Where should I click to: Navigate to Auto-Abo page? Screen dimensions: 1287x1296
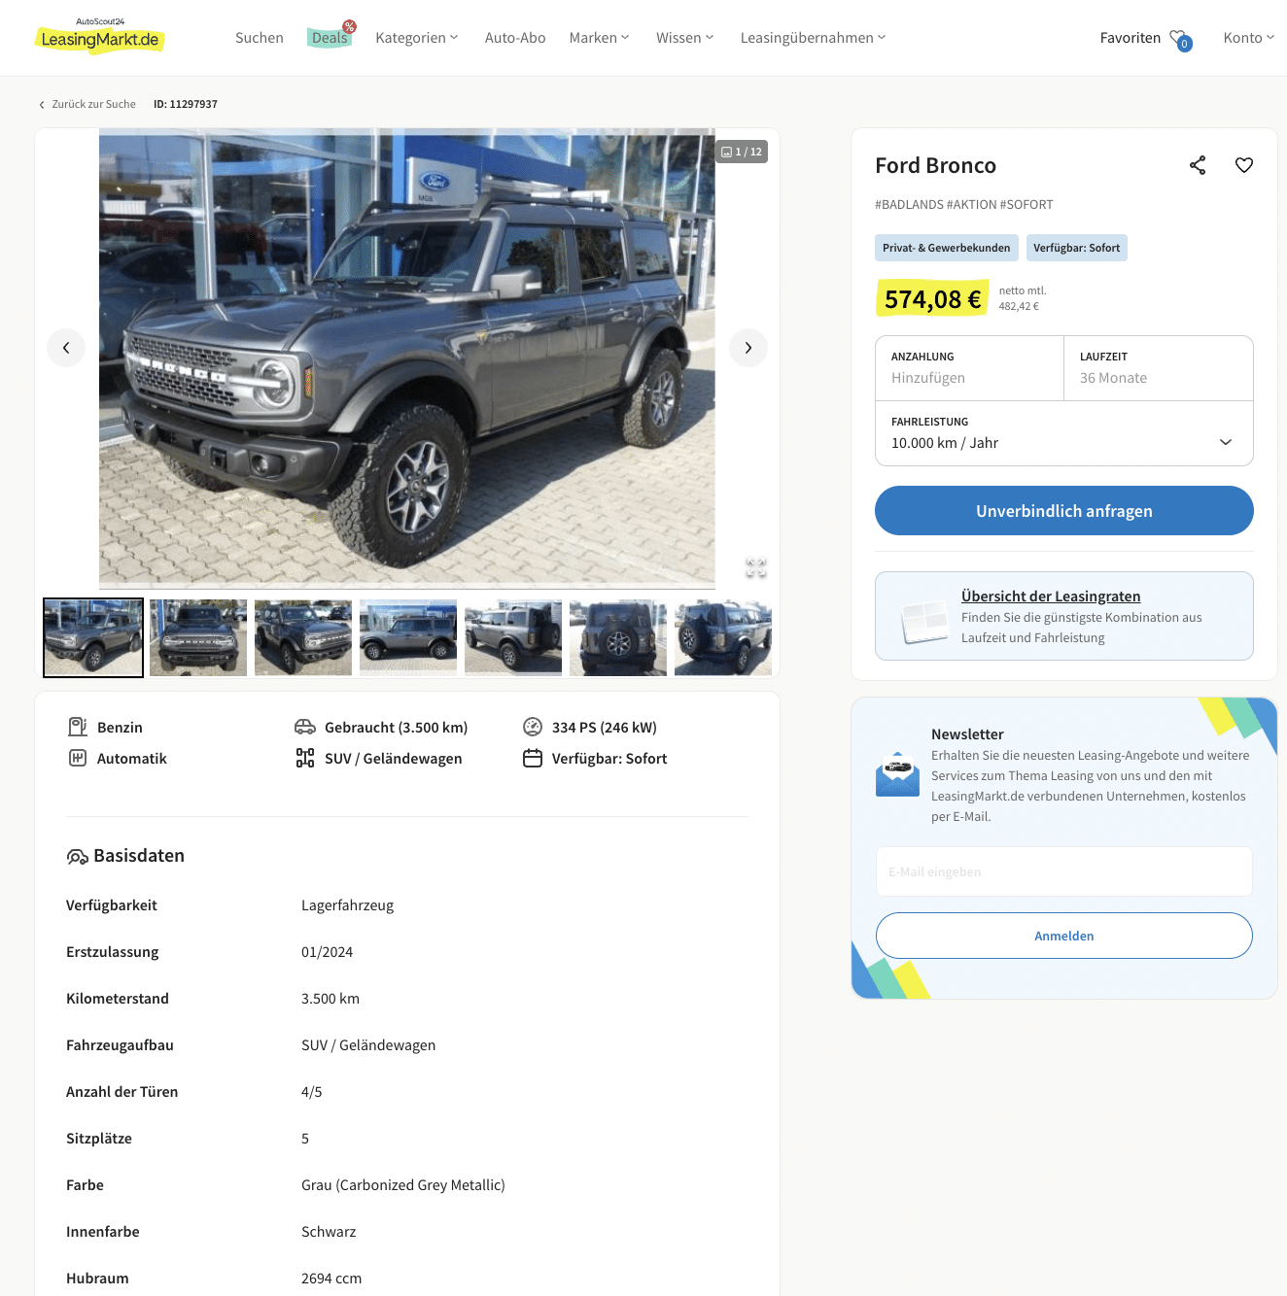coord(515,38)
